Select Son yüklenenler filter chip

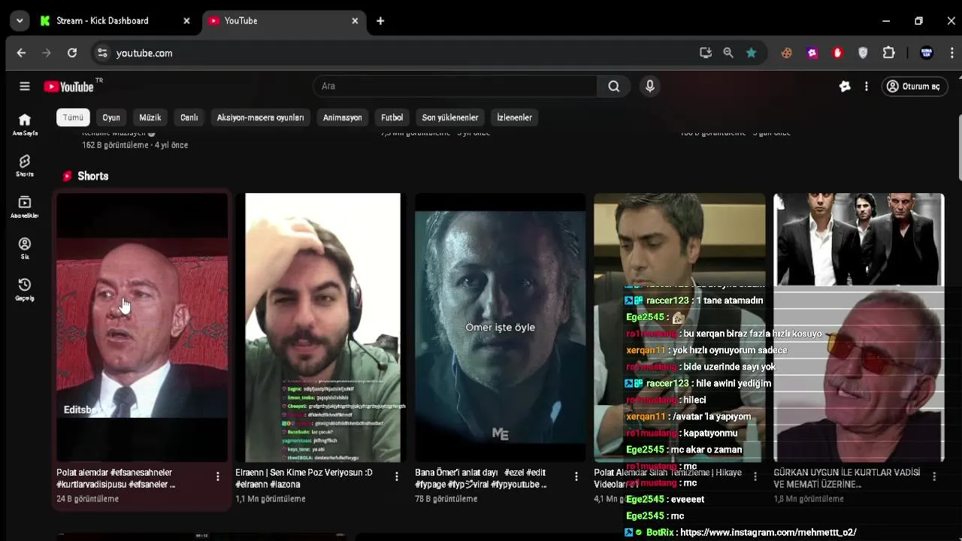(x=450, y=117)
